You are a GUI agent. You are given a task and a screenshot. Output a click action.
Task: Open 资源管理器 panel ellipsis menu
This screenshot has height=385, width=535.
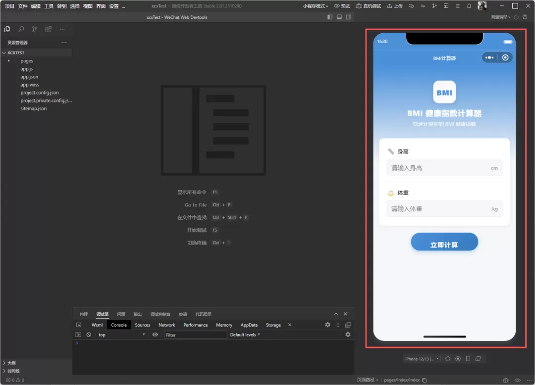64,43
